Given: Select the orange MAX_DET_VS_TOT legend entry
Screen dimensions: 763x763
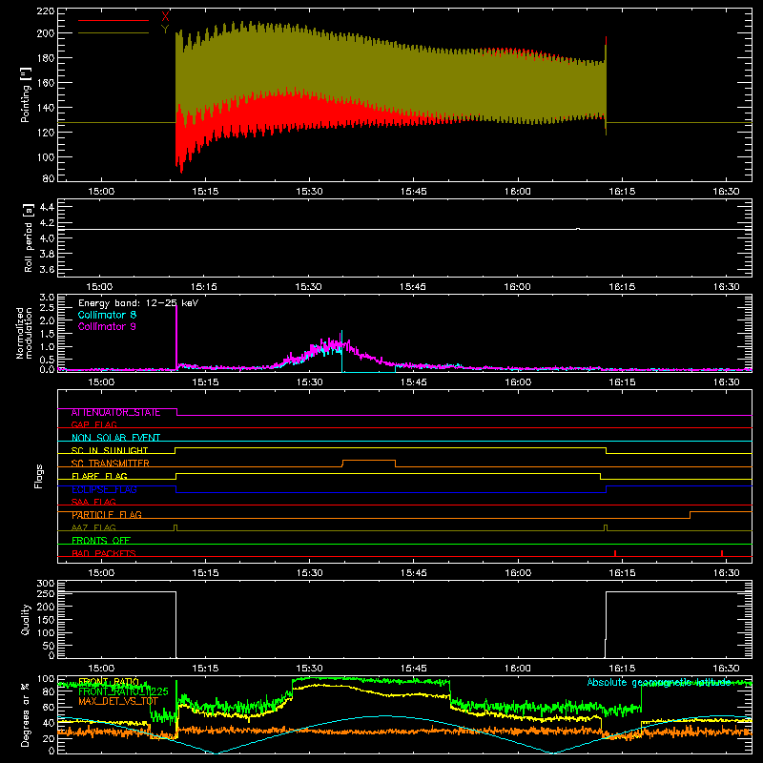Looking at the screenshot, I should [x=118, y=701].
